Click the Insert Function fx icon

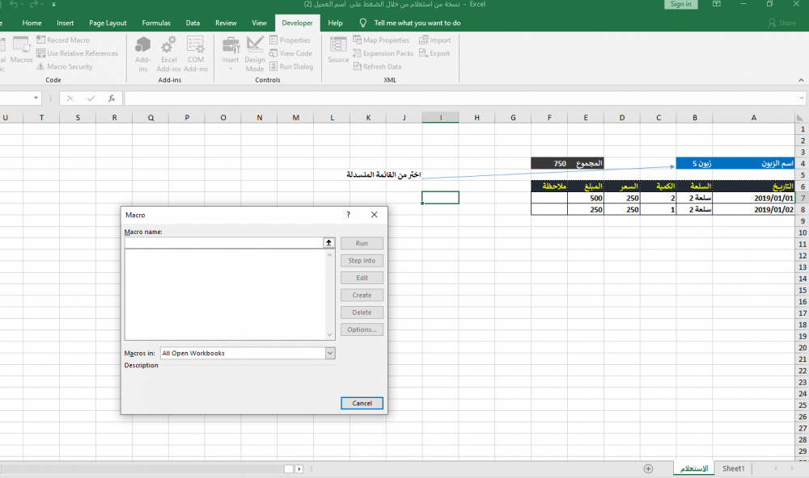pos(112,99)
